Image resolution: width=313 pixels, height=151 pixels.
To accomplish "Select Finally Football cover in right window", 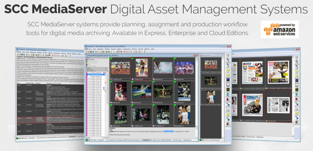I will [x=252, y=105].
